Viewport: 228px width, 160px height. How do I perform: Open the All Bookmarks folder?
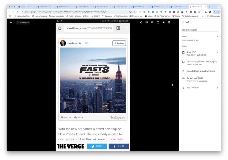point(213,16)
